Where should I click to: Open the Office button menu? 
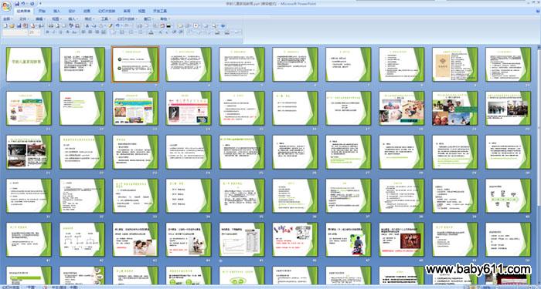6,6
